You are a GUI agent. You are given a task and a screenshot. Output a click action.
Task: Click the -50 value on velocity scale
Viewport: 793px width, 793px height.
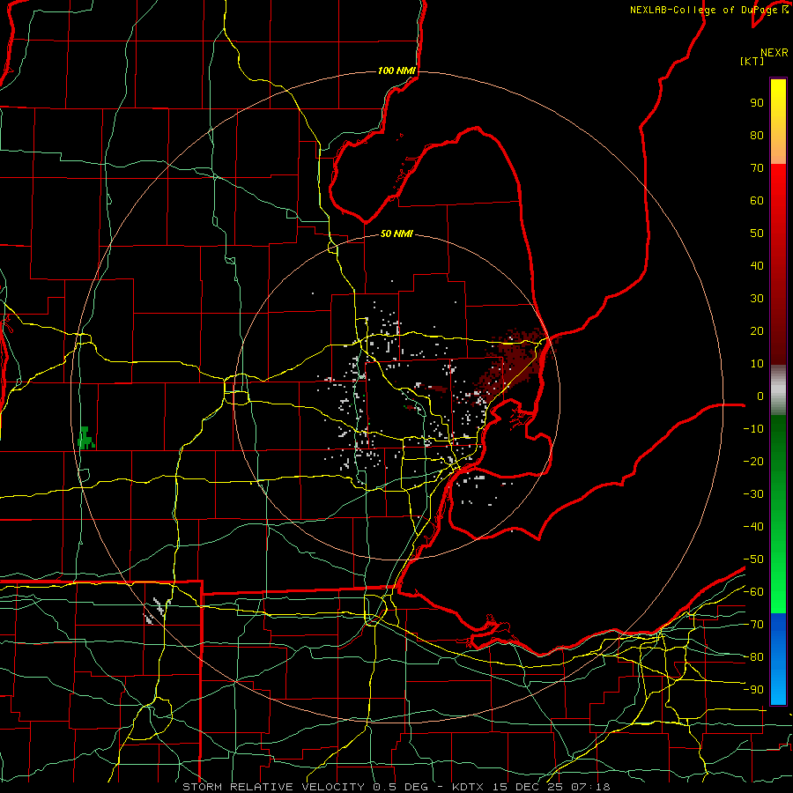click(x=753, y=559)
